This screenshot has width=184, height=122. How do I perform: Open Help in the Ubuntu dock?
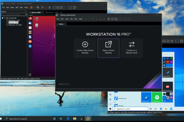point(30,46)
